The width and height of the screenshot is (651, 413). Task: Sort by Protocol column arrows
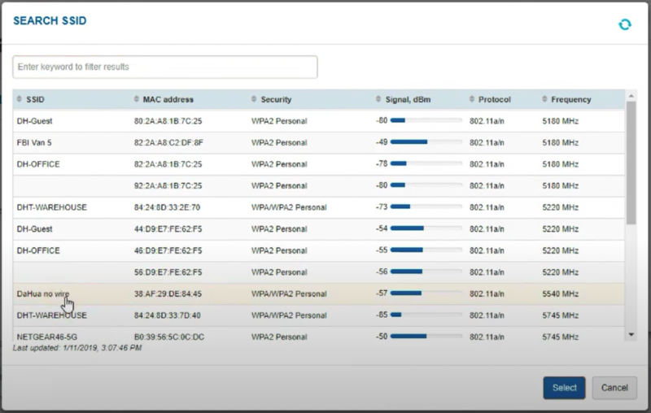(x=472, y=98)
